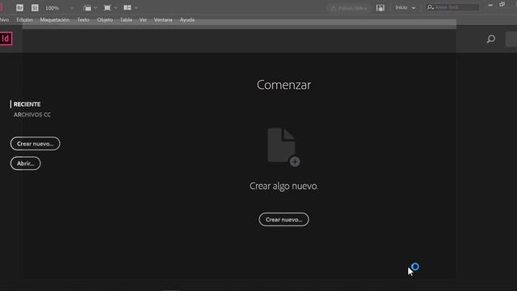Open the Ayuda menu
Viewport: 517px width, 291px height.
[x=187, y=19]
